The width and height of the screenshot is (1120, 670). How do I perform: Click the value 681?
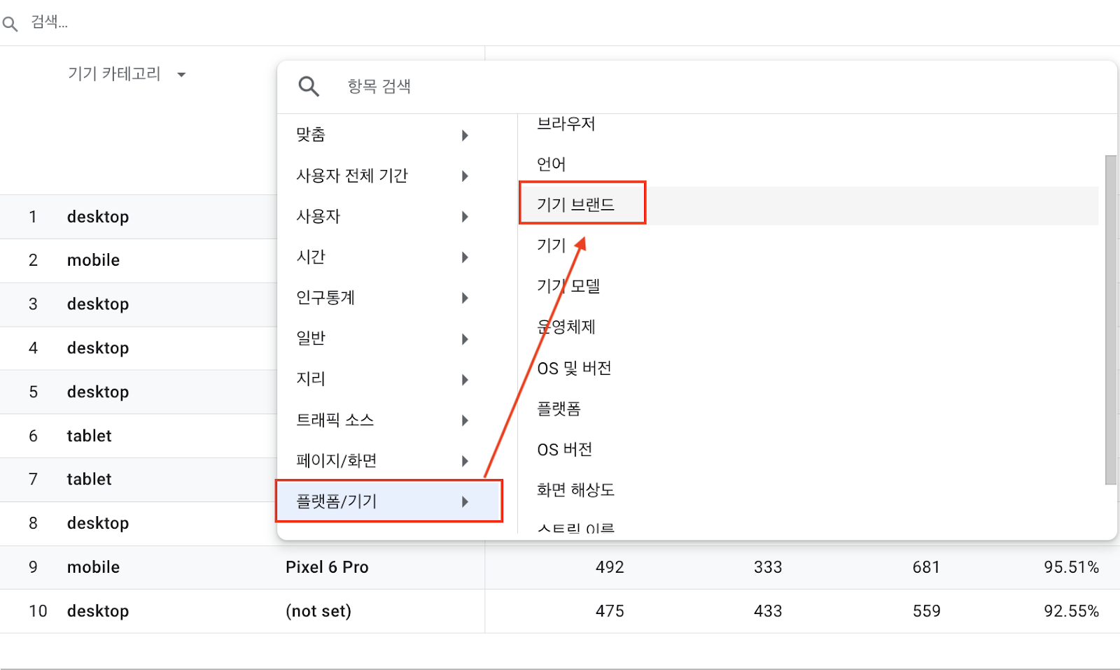coord(926,567)
